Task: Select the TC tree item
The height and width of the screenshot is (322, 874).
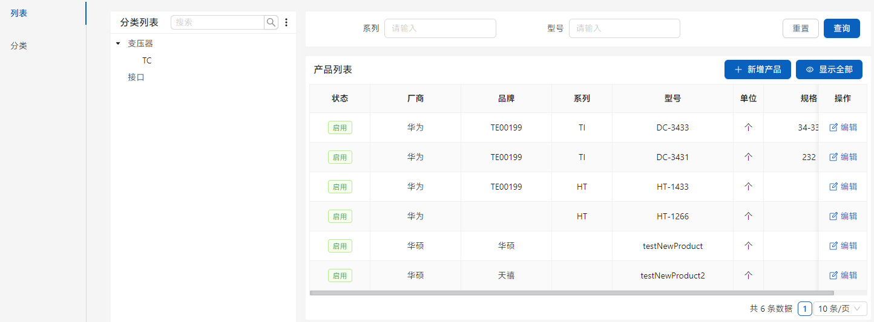Action: (x=147, y=60)
